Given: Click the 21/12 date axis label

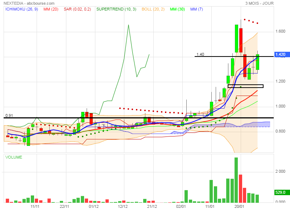Looking at the screenshot, I should (152, 206).
